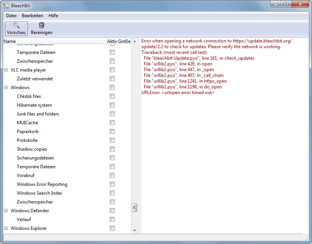Tick the Papierkorb checkbox

(112, 131)
